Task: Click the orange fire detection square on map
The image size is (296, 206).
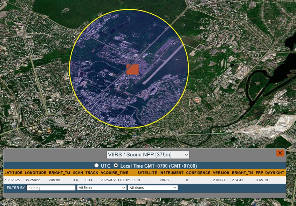Action: coord(132,69)
